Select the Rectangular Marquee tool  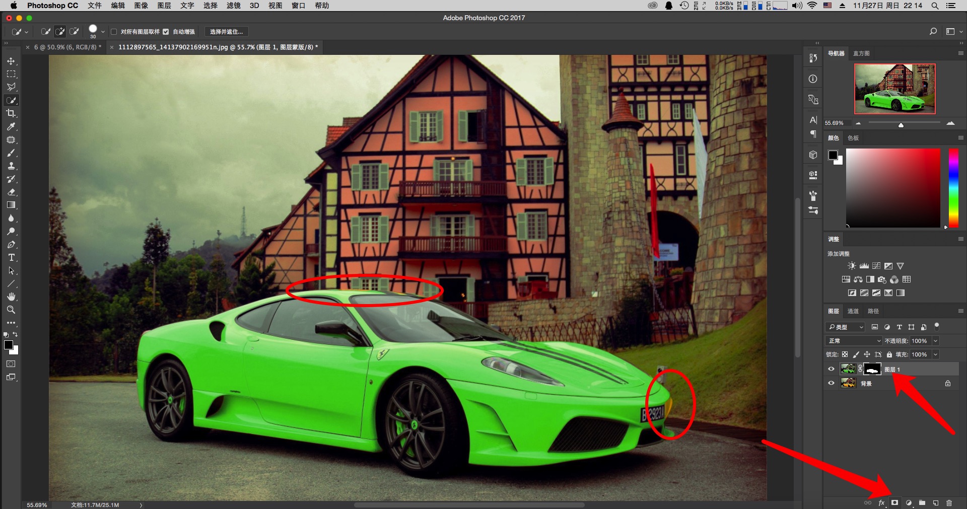click(x=11, y=74)
